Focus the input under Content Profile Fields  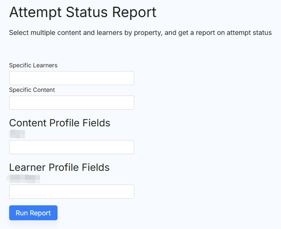tap(72, 147)
